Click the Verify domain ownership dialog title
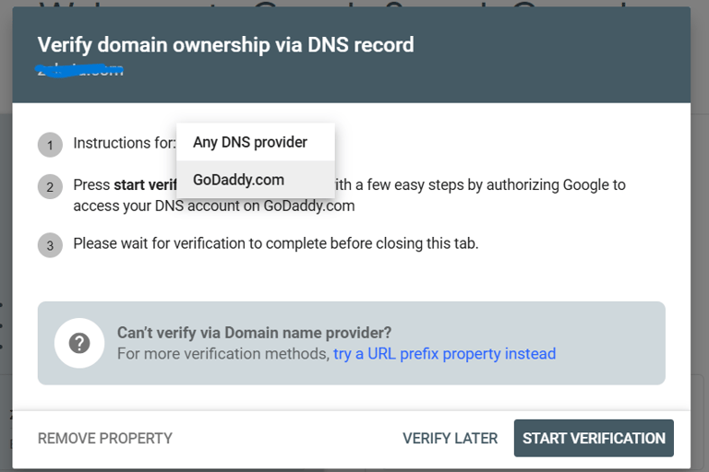Screen dimensions: 709x472 tap(225, 45)
